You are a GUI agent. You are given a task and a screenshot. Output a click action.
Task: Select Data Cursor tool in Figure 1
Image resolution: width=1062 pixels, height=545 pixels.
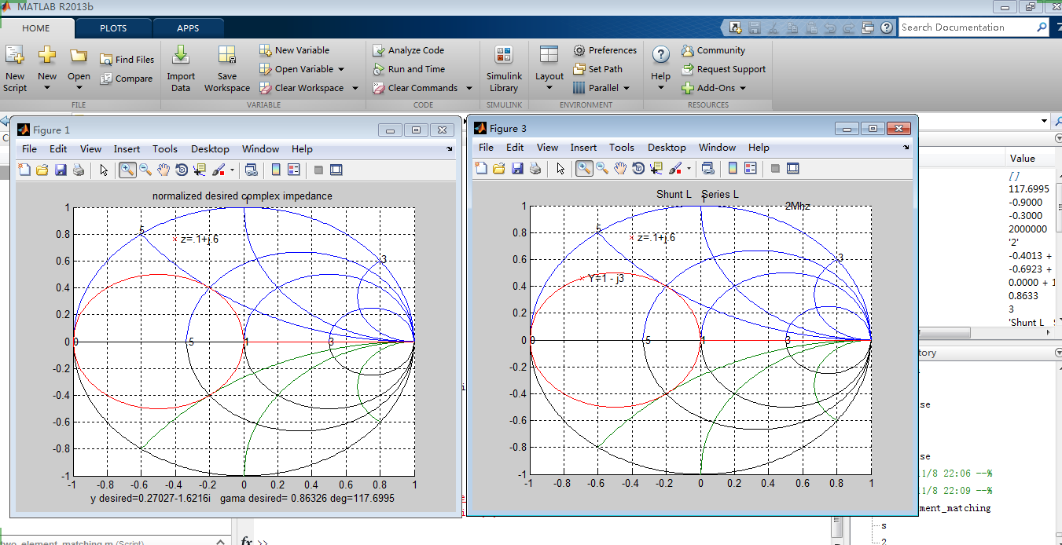[x=200, y=170]
